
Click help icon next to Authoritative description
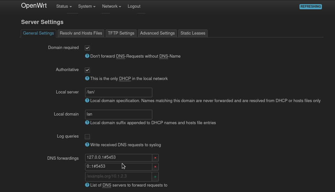pyautogui.click(x=87, y=78)
